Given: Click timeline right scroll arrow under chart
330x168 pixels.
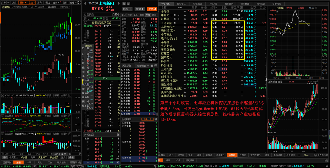Looking at the screenshot, I should (x=80, y=154).
